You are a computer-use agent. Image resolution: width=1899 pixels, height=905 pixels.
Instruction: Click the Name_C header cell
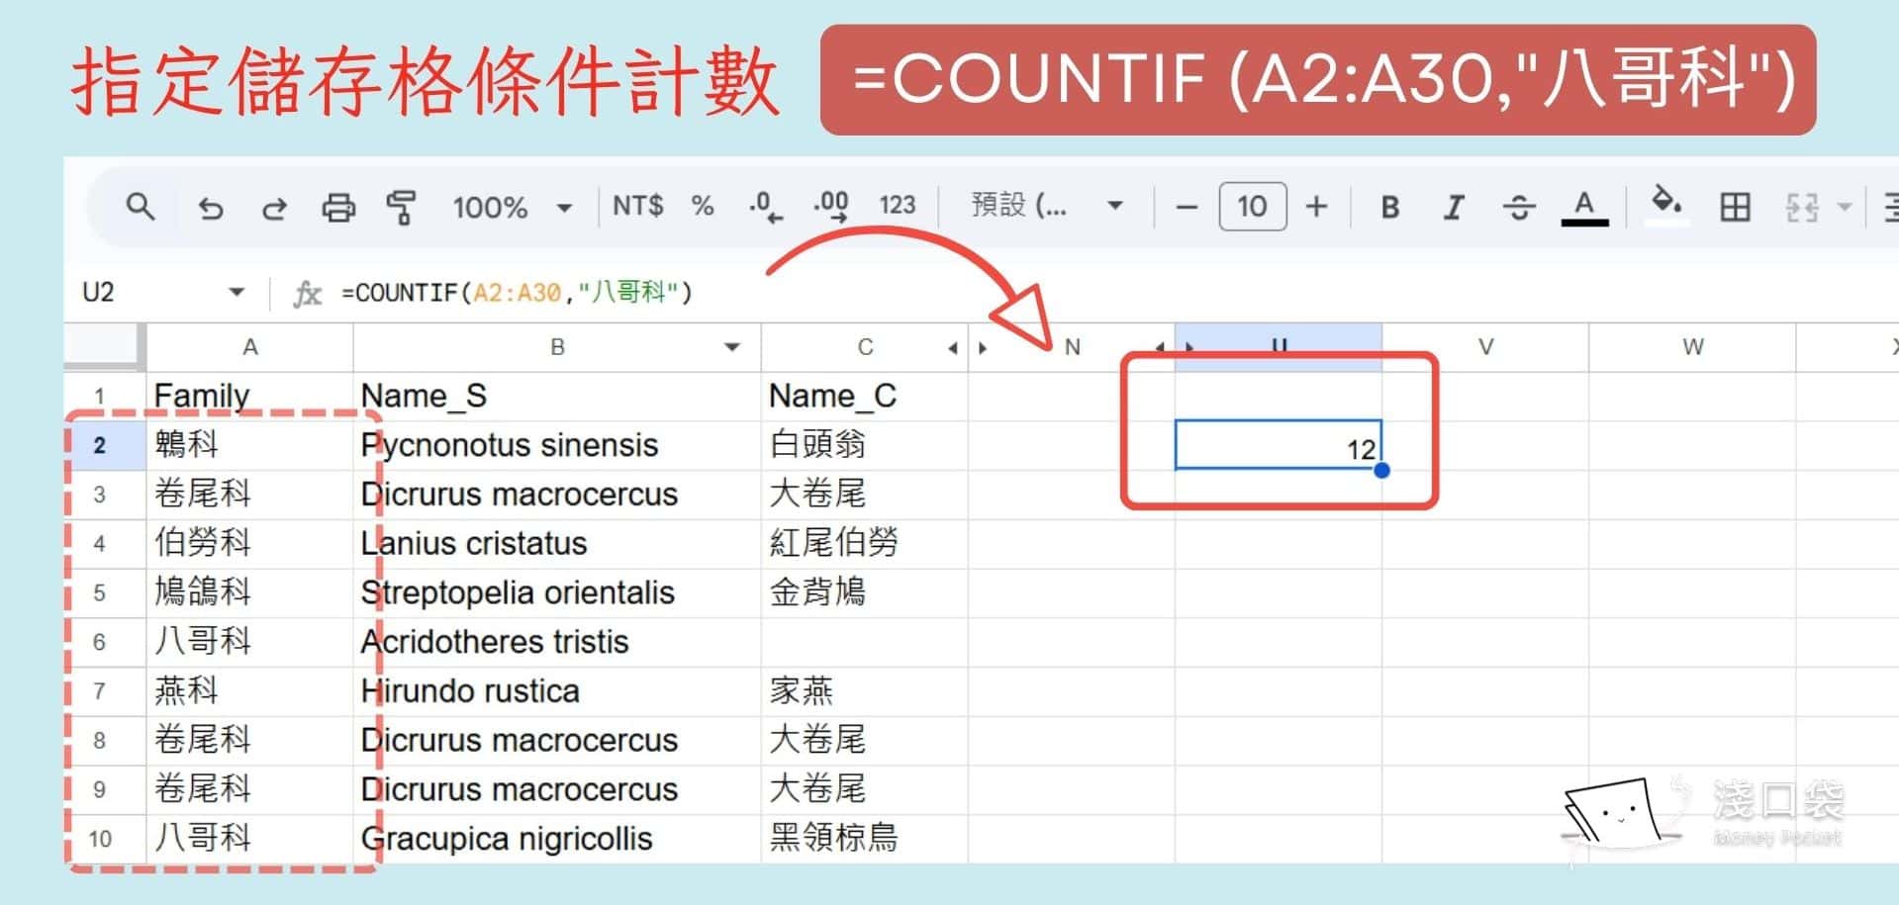865,397
